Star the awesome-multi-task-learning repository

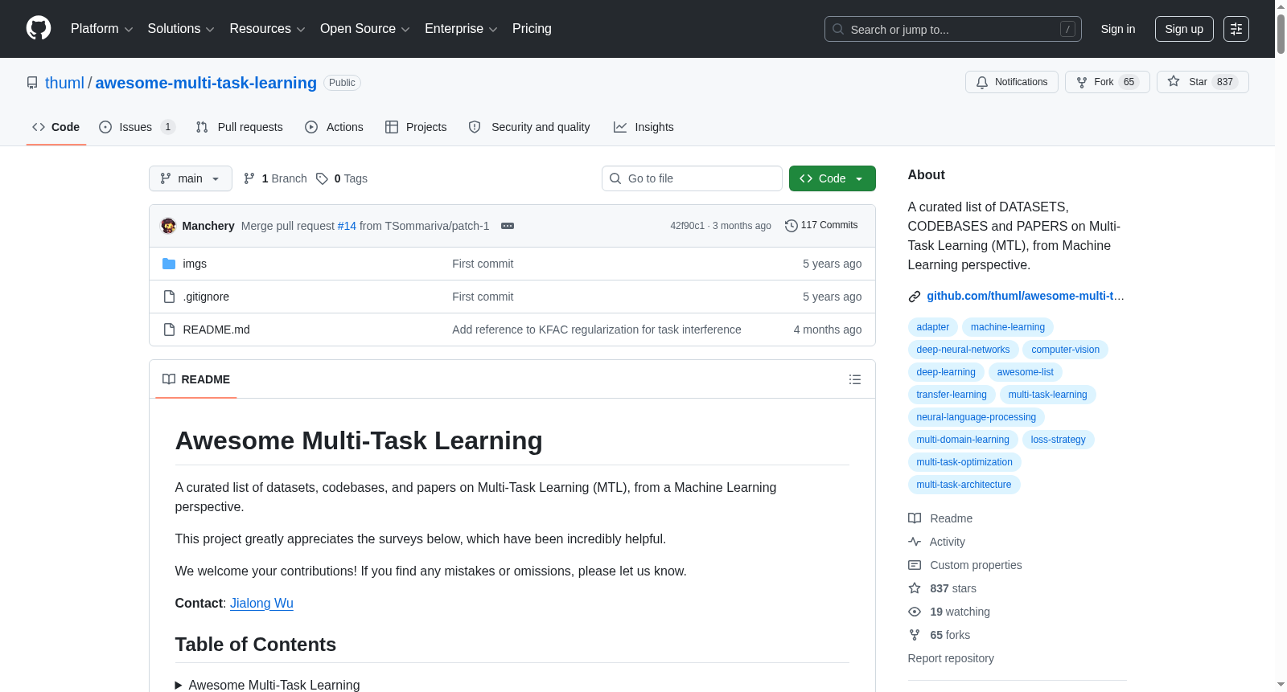pyautogui.click(x=1203, y=82)
